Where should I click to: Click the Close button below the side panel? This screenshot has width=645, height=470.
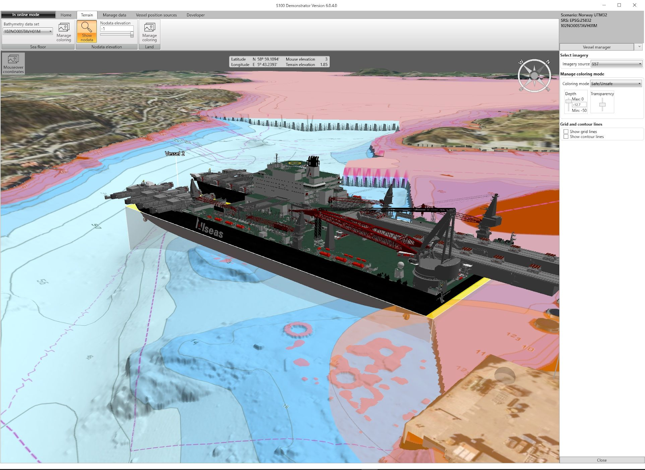click(x=602, y=460)
